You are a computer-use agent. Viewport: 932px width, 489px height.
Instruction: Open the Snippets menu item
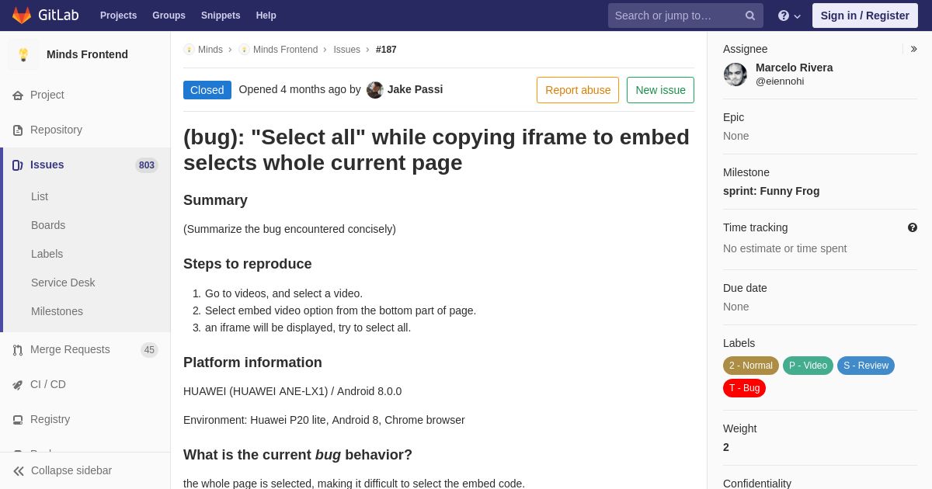coord(221,16)
